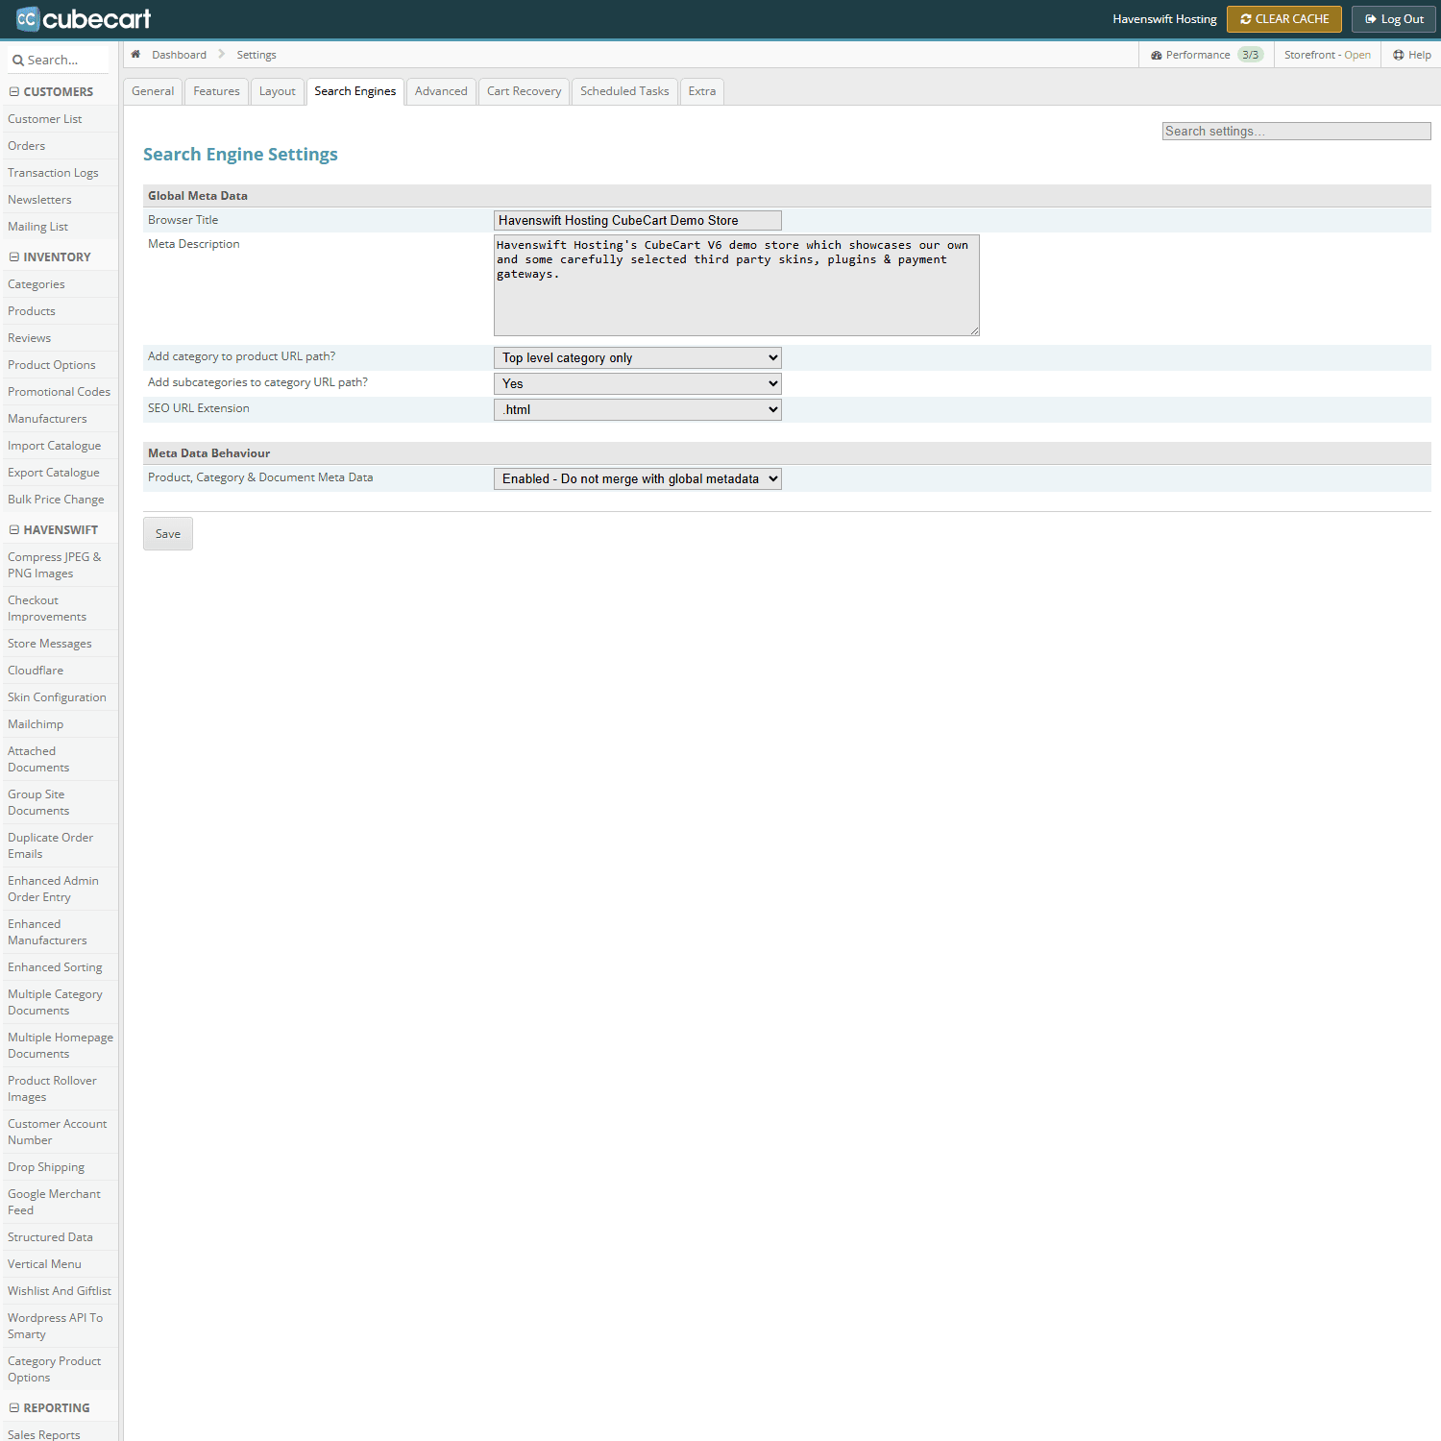Image resolution: width=1441 pixels, height=1441 pixels.
Task: Open 'Add category to product URL path' dropdown
Action: (x=638, y=357)
